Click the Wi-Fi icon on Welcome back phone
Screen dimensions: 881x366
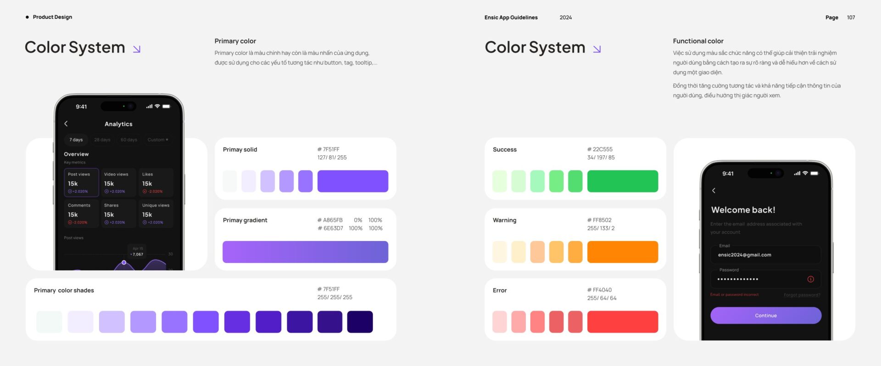tap(805, 173)
